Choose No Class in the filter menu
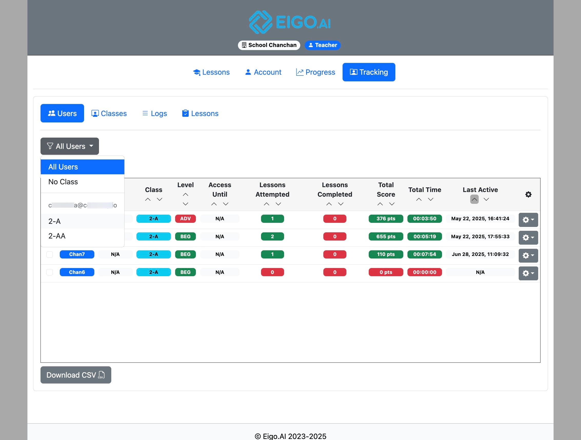Image resolution: width=581 pixels, height=440 pixels. coord(83,182)
